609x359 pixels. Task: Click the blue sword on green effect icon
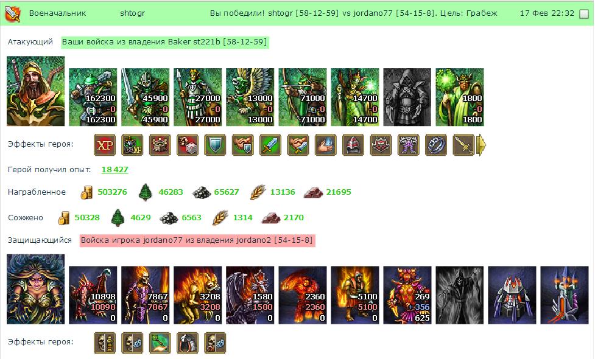coord(270,145)
